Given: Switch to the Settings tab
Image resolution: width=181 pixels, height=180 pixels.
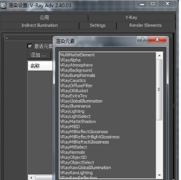Looking at the screenshot, I should [97, 25].
